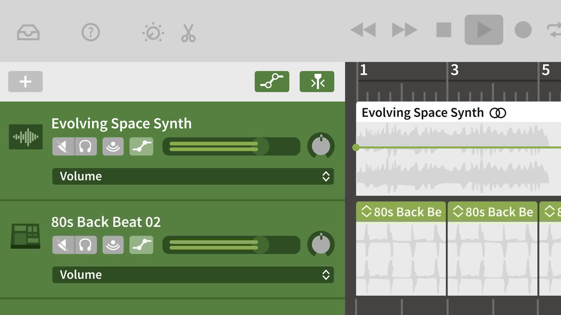Open the scissors Editors icon

[x=188, y=33]
